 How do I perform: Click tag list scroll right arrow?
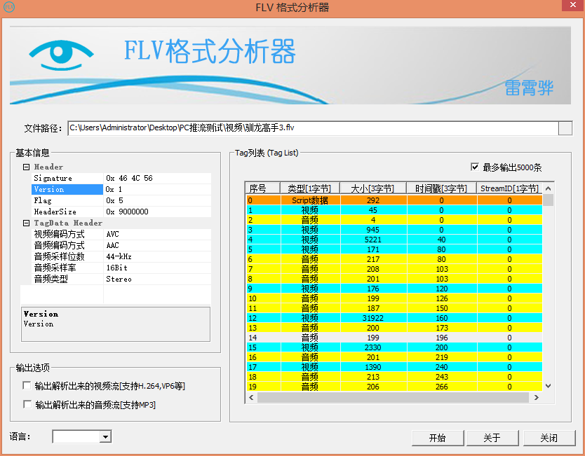tap(537, 397)
